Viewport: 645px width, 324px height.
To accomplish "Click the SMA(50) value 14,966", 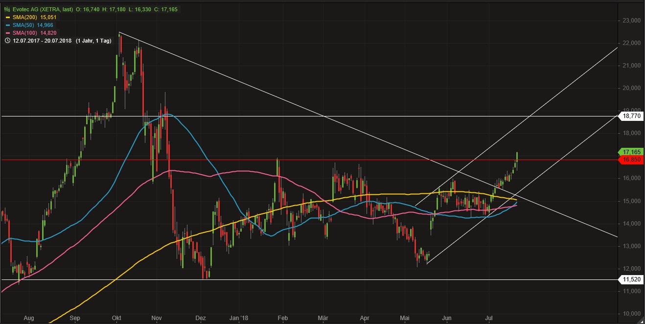I will (46, 24).
